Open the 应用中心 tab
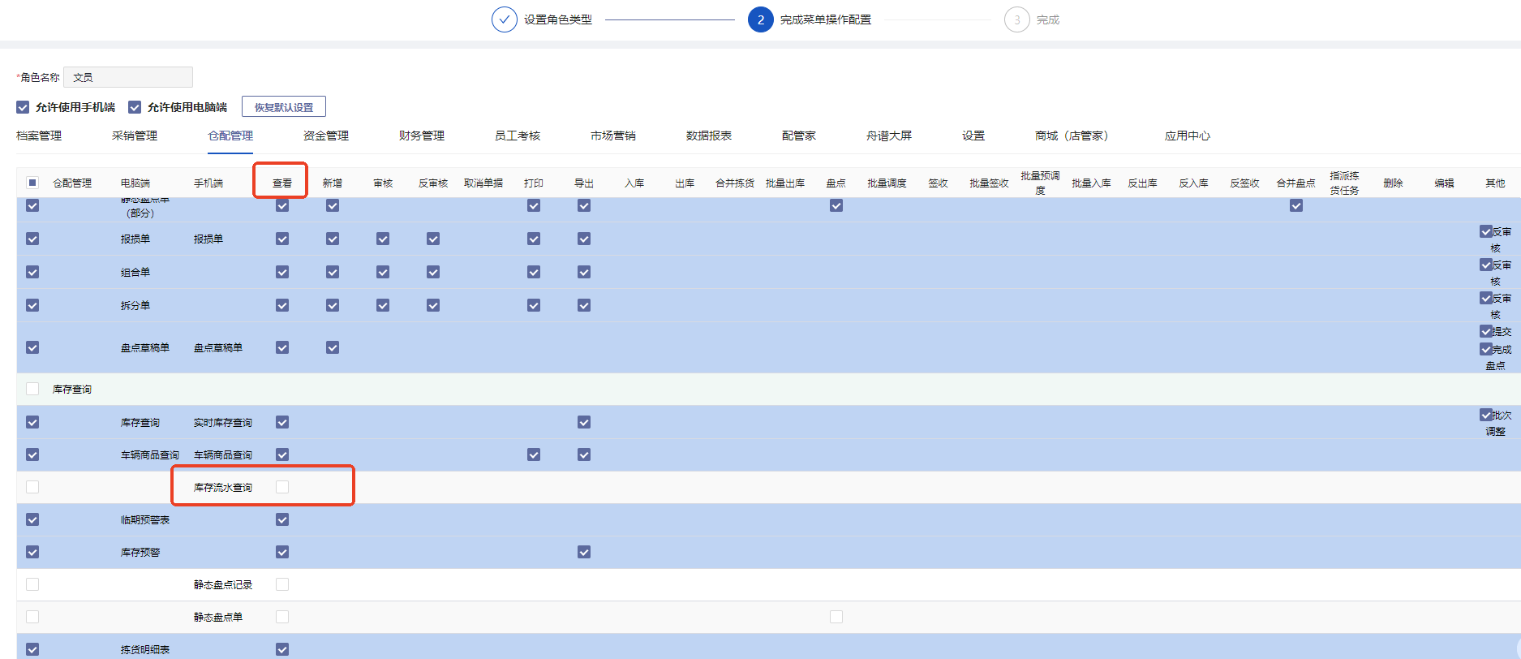 click(x=1187, y=136)
